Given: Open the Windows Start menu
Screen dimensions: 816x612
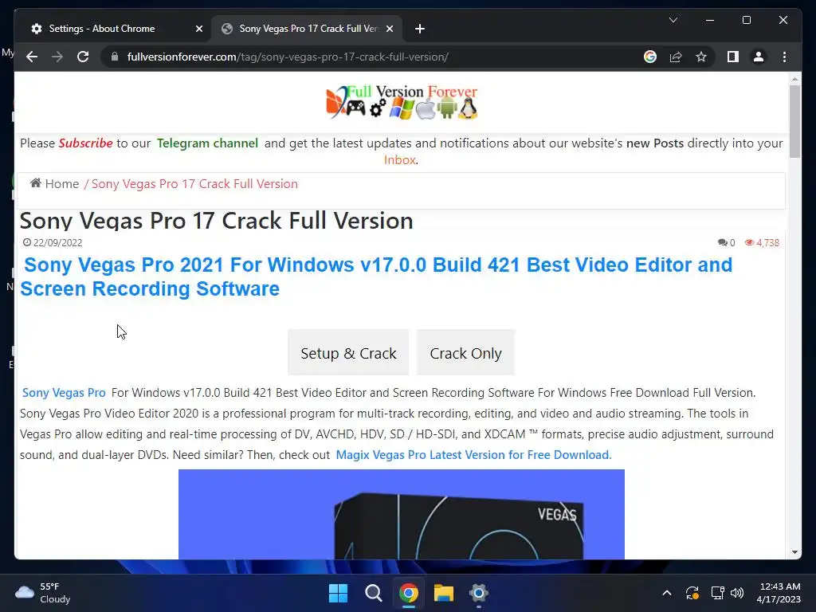Looking at the screenshot, I should (x=338, y=593).
